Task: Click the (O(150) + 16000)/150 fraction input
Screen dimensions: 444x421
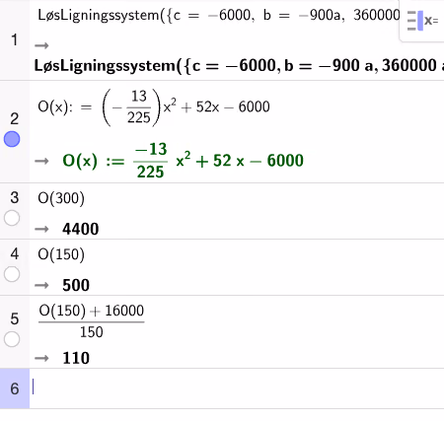Action: [x=92, y=321]
